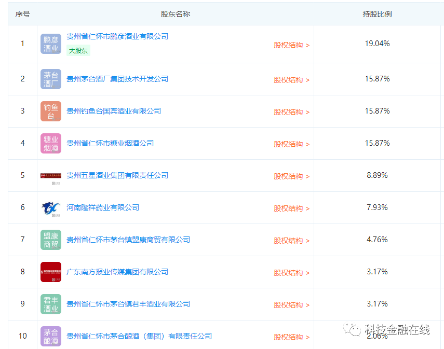
Task: Expand 股权结构 for 鹏彦酒业 row
Action: [292, 45]
